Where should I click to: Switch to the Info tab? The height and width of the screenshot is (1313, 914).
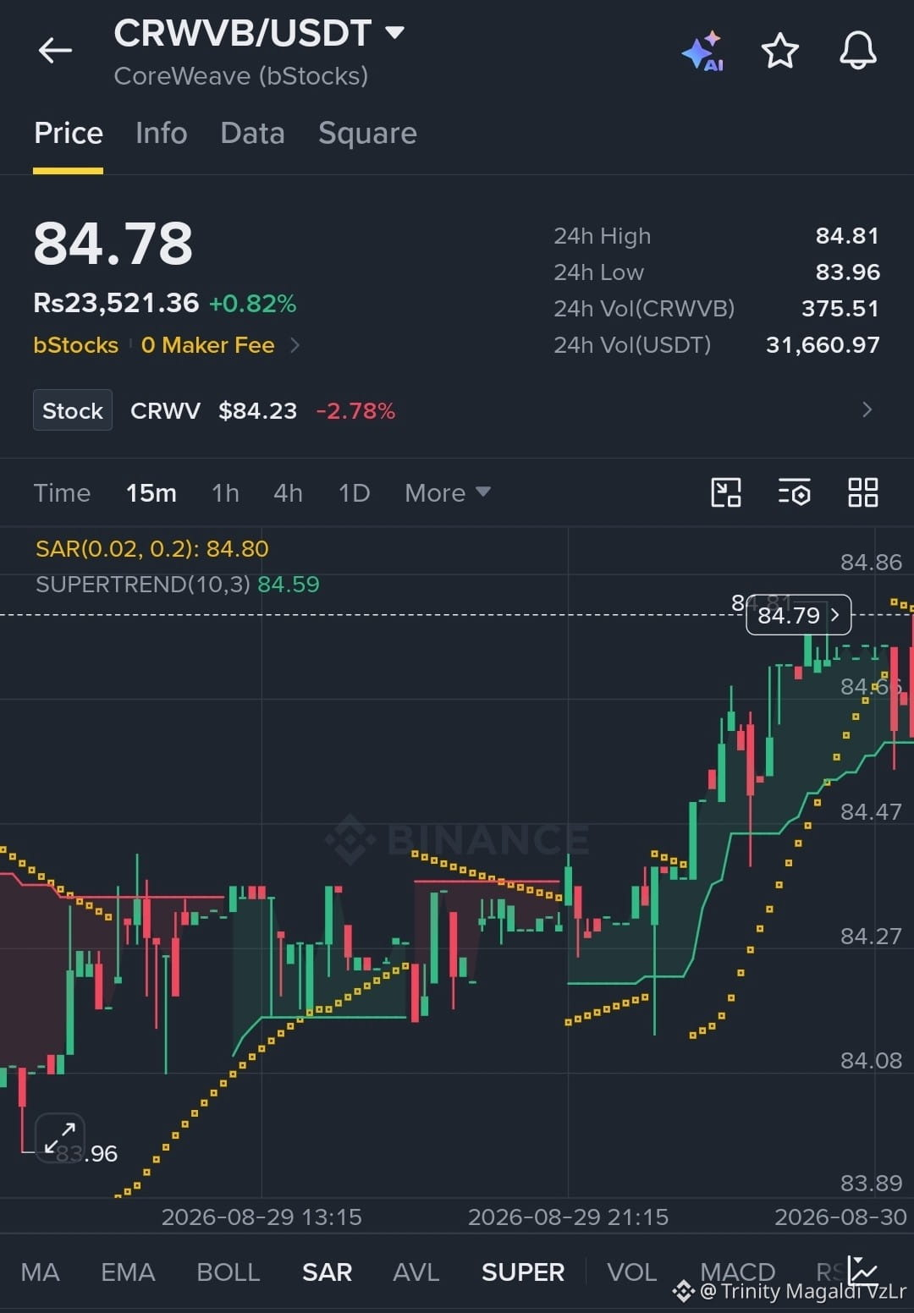(161, 134)
